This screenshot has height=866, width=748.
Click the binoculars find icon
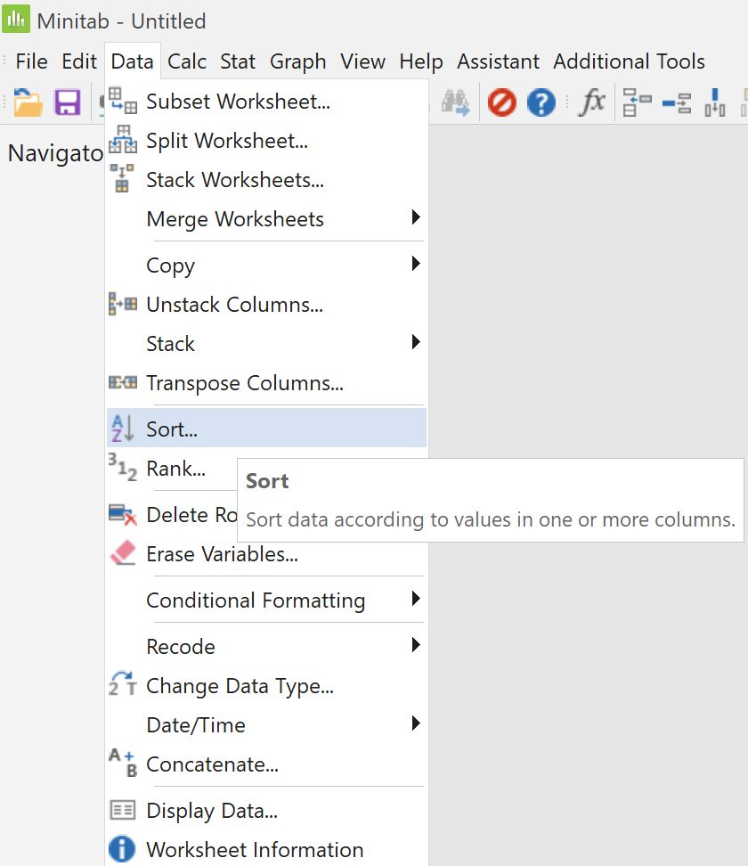tap(455, 102)
